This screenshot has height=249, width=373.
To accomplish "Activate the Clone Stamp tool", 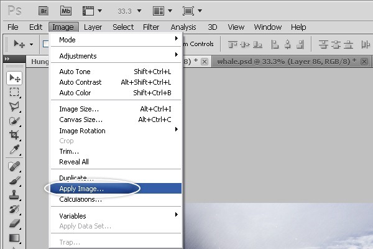I will point(14,194).
